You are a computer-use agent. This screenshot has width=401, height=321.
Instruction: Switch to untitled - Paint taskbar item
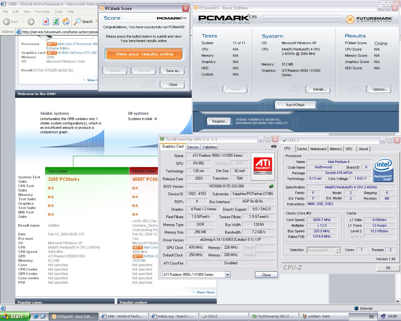click(x=324, y=316)
